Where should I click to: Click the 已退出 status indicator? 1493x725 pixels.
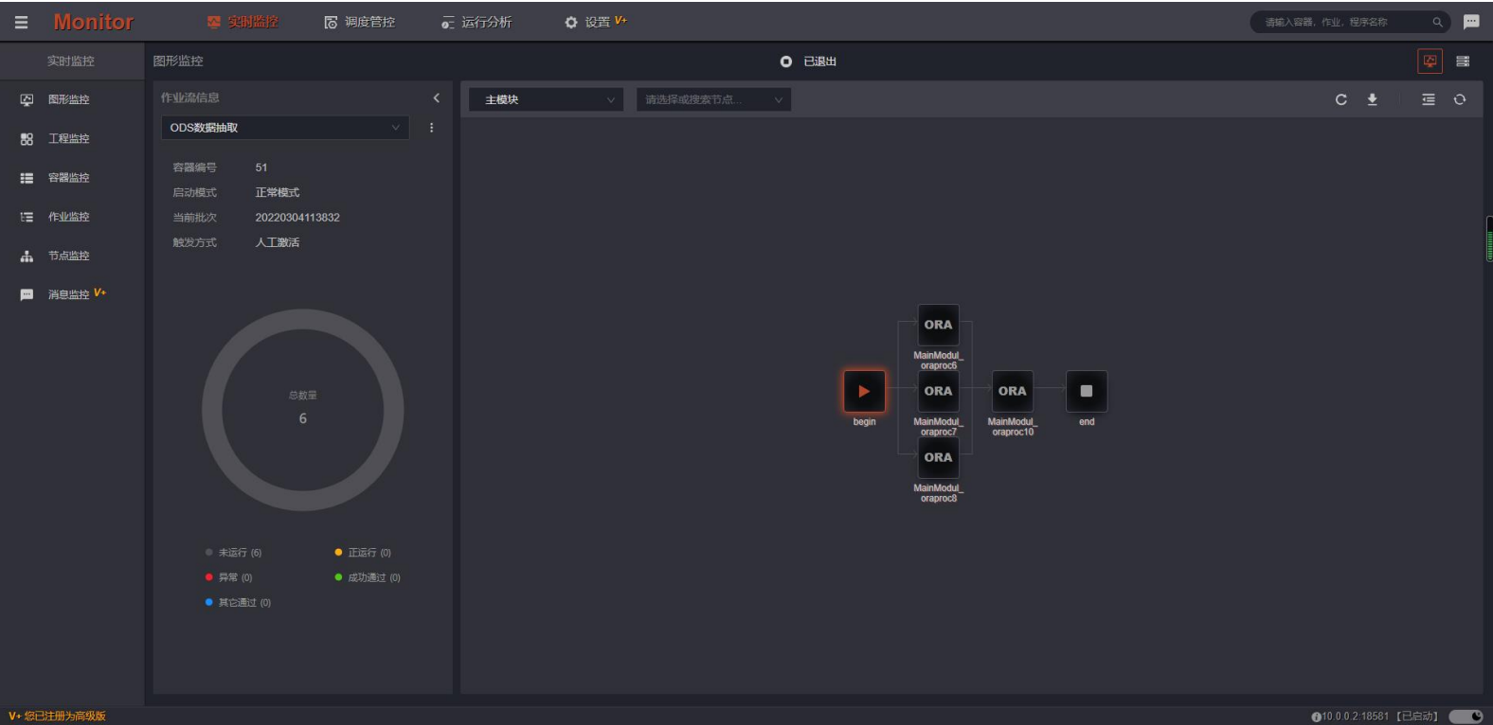tap(808, 62)
